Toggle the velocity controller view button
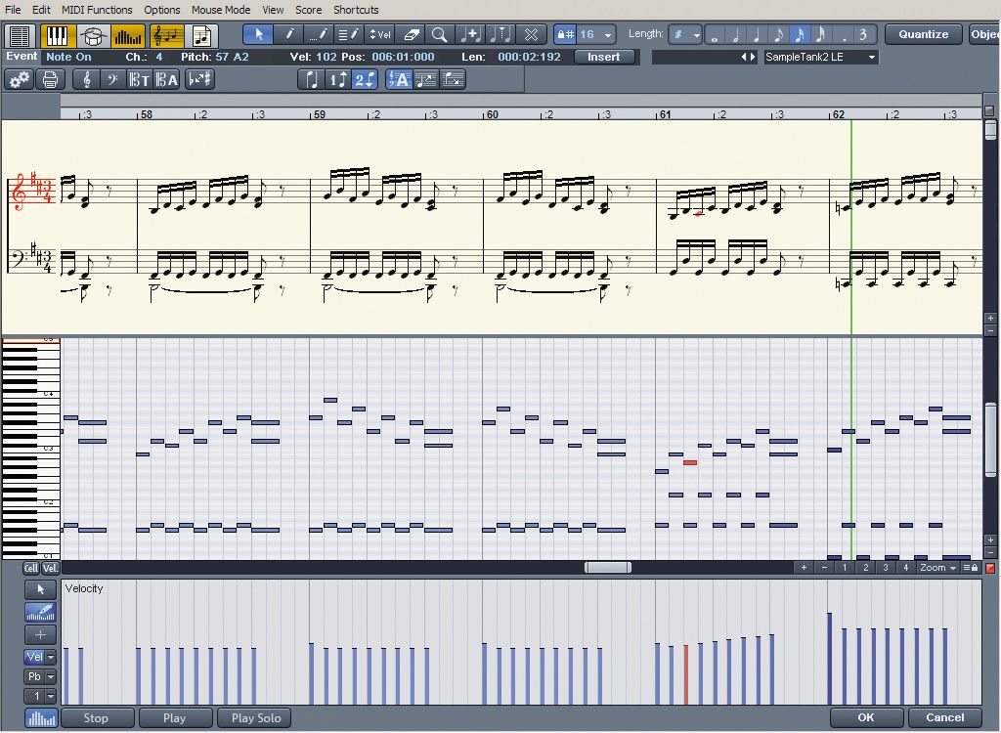Image resolution: width=1001 pixels, height=733 pixels. click(128, 35)
